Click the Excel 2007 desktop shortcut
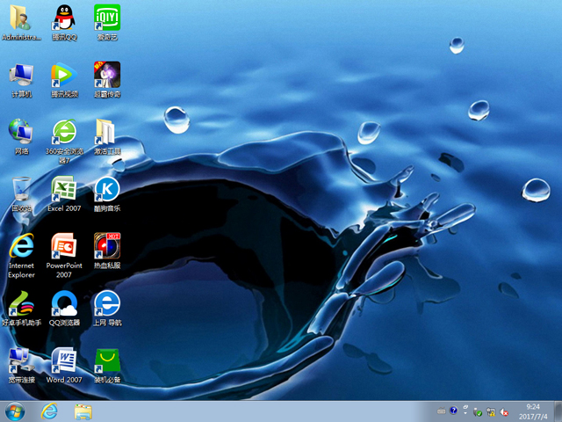 [x=63, y=189]
